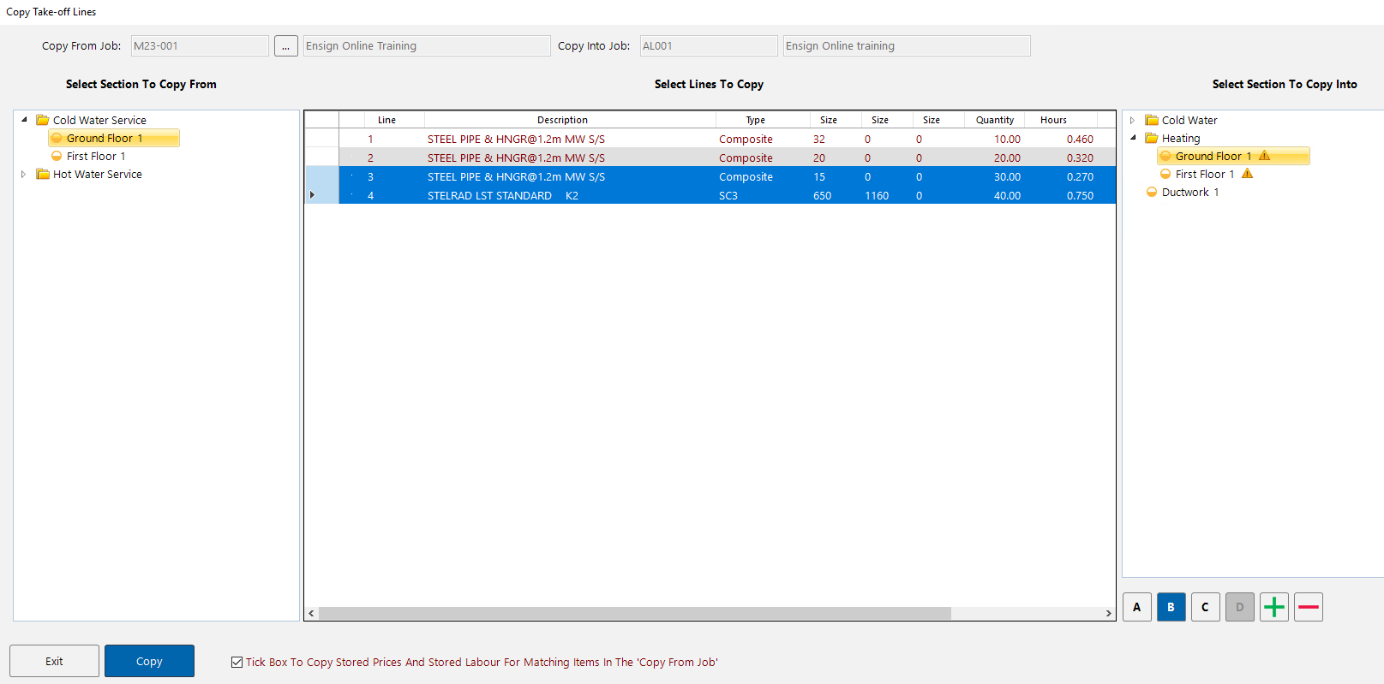The image size is (1384, 684).
Task: Click the scrollbar left arrow of lines table
Action: [311, 613]
